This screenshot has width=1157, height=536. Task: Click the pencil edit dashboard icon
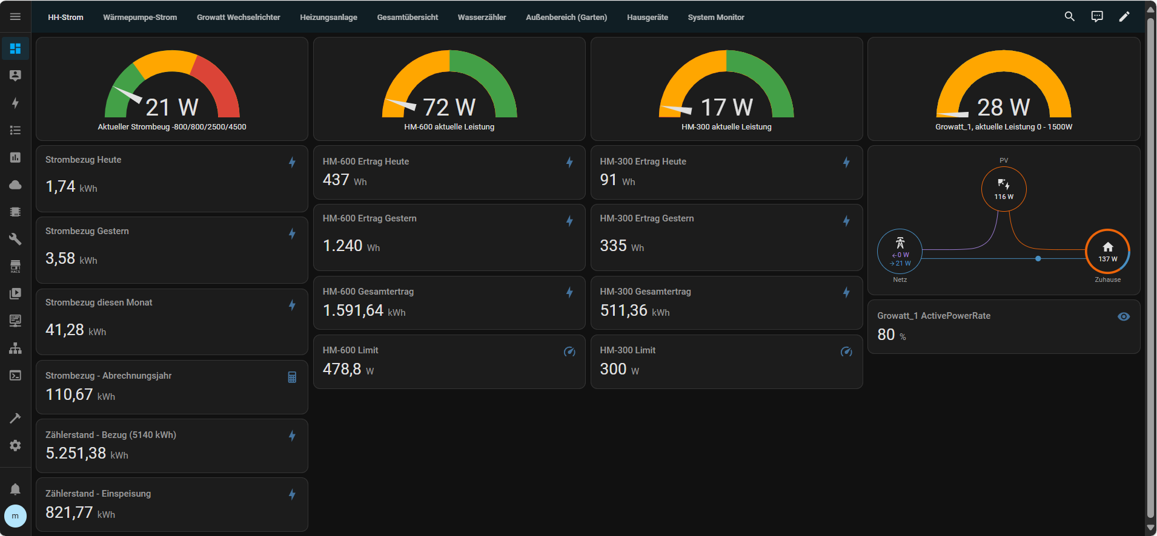click(1124, 17)
